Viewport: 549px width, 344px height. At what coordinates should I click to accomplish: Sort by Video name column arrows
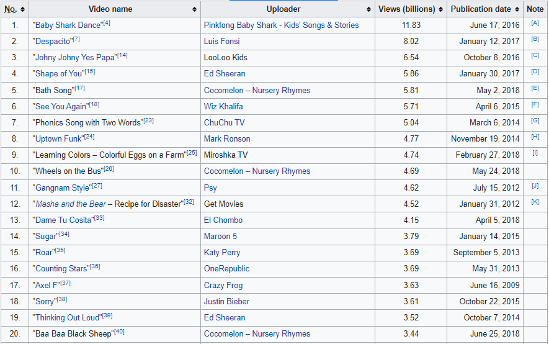(194, 9)
